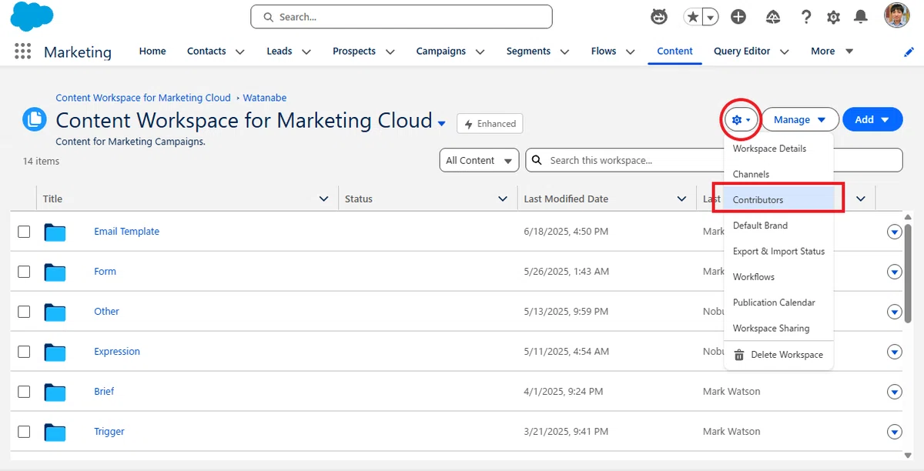Focus the Search this workspace field
Screen dimensions: 924x471
point(714,160)
